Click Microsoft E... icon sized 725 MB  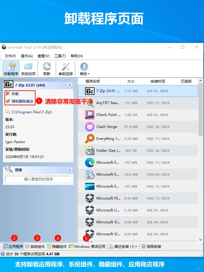pos(90,186)
